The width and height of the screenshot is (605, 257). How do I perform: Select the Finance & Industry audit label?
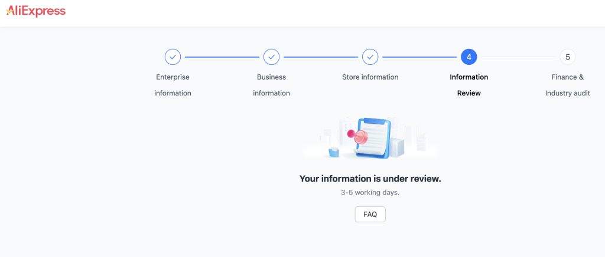568,85
